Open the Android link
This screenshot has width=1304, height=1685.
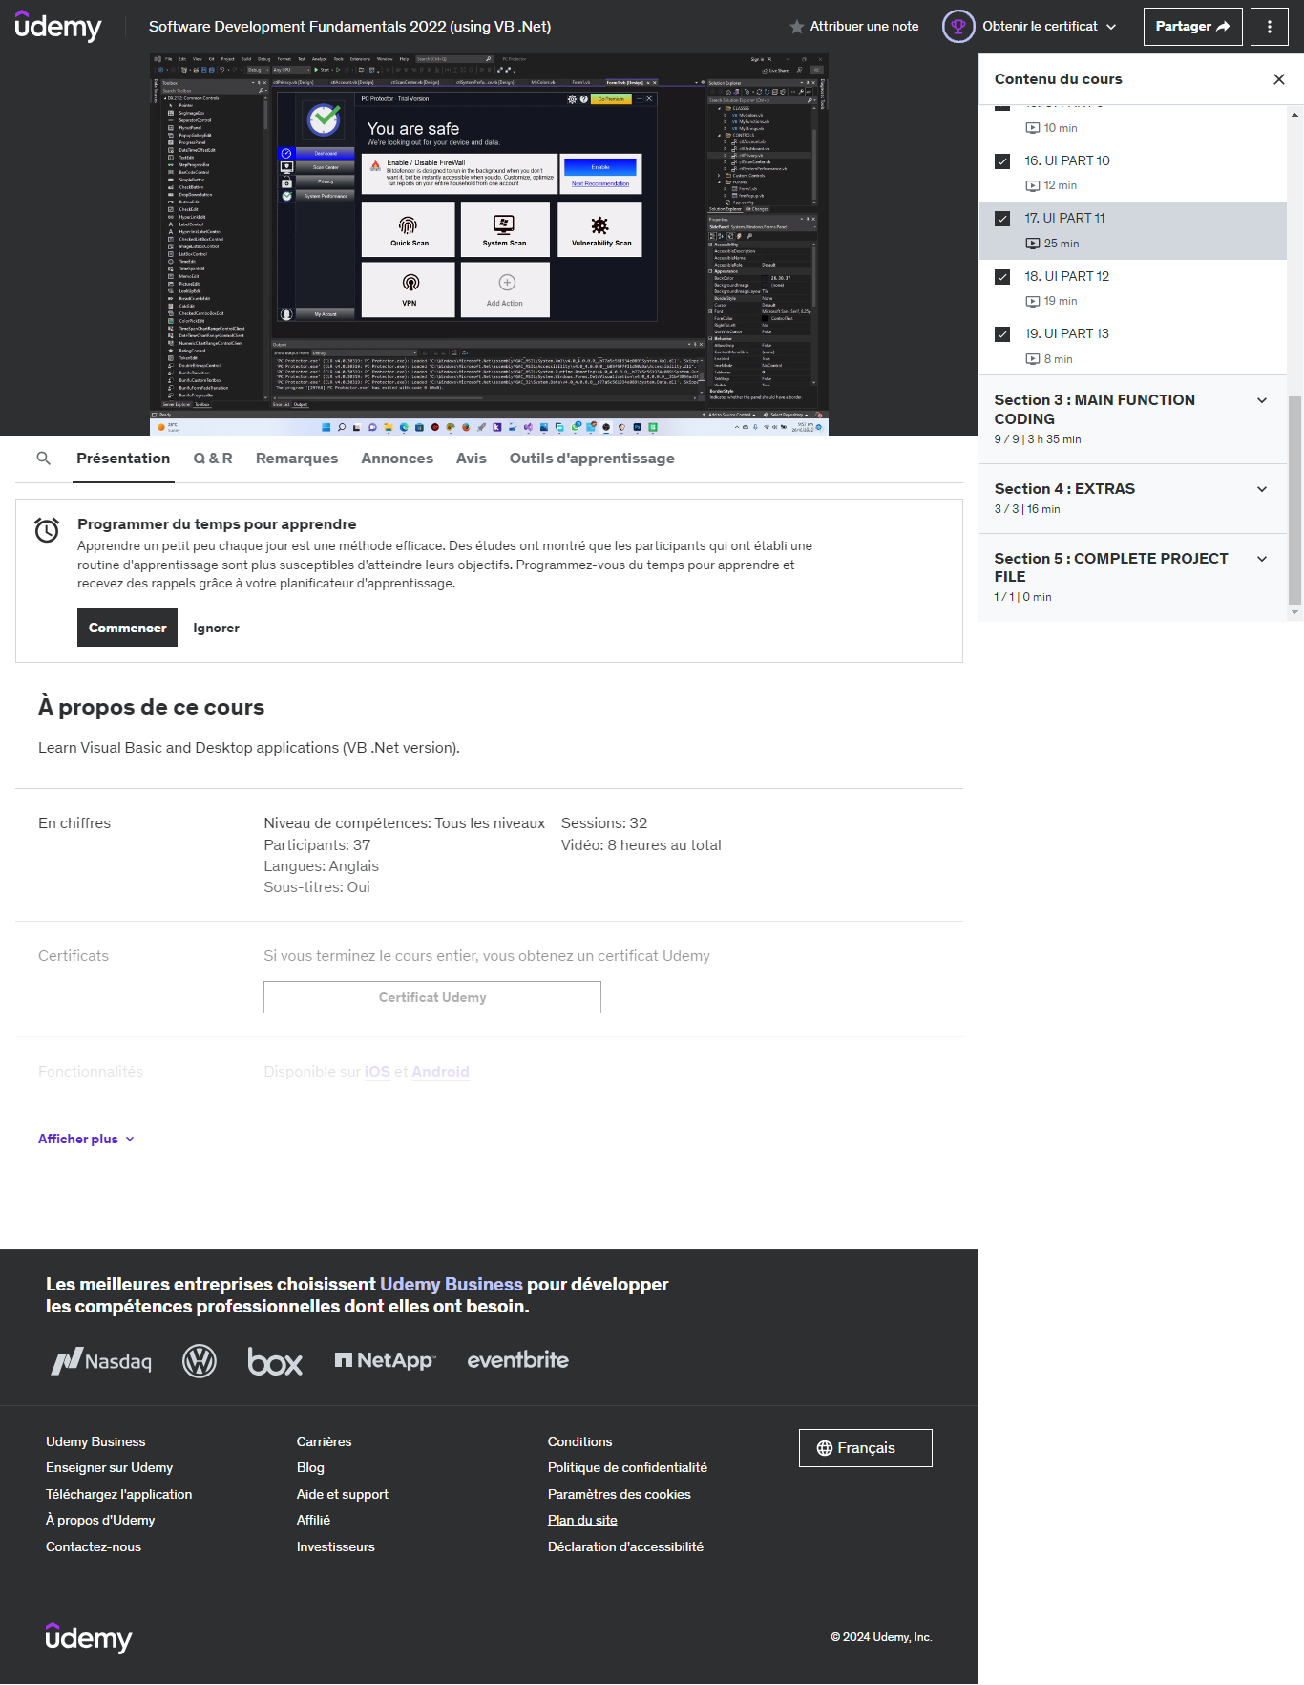click(440, 1072)
